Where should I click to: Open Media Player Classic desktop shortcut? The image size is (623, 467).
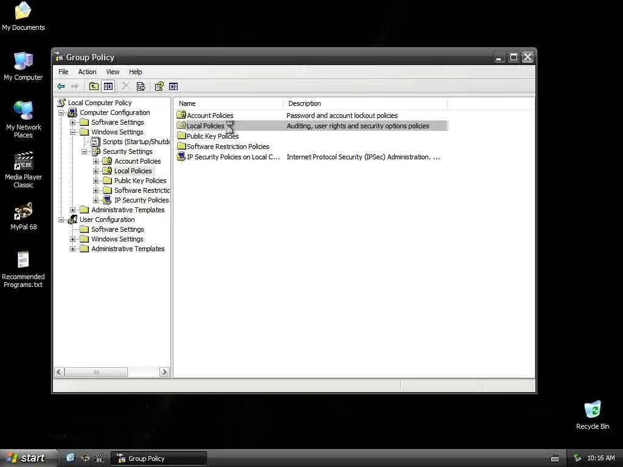(x=24, y=170)
